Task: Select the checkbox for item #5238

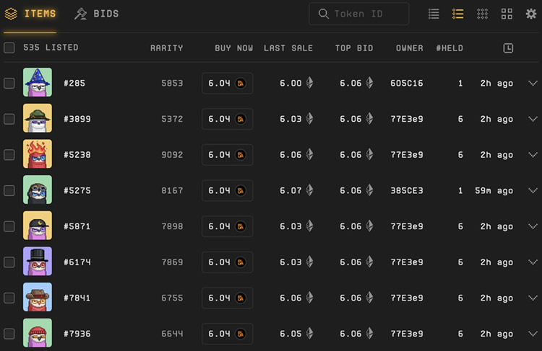Action: click(9, 155)
